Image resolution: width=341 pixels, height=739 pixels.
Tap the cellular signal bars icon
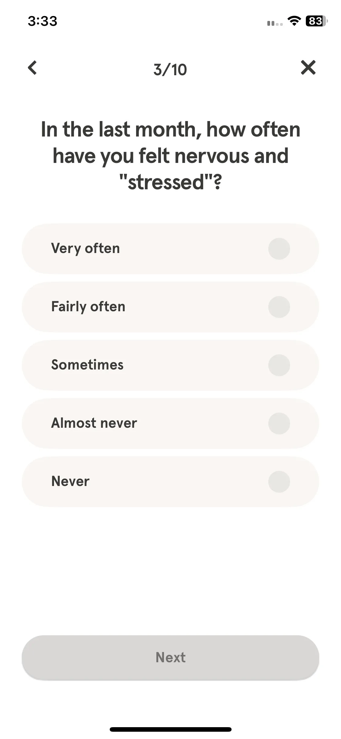[x=275, y=23]
